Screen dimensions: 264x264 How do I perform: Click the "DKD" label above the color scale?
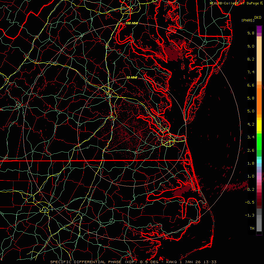(258, 18)
